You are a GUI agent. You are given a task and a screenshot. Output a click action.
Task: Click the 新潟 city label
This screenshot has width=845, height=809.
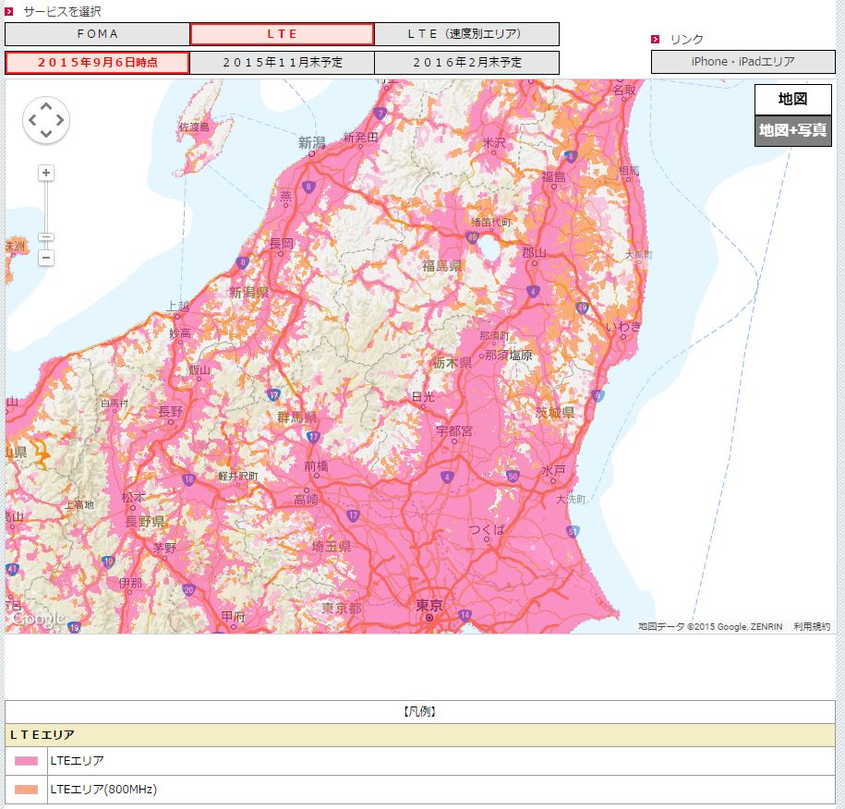point(312,143)
